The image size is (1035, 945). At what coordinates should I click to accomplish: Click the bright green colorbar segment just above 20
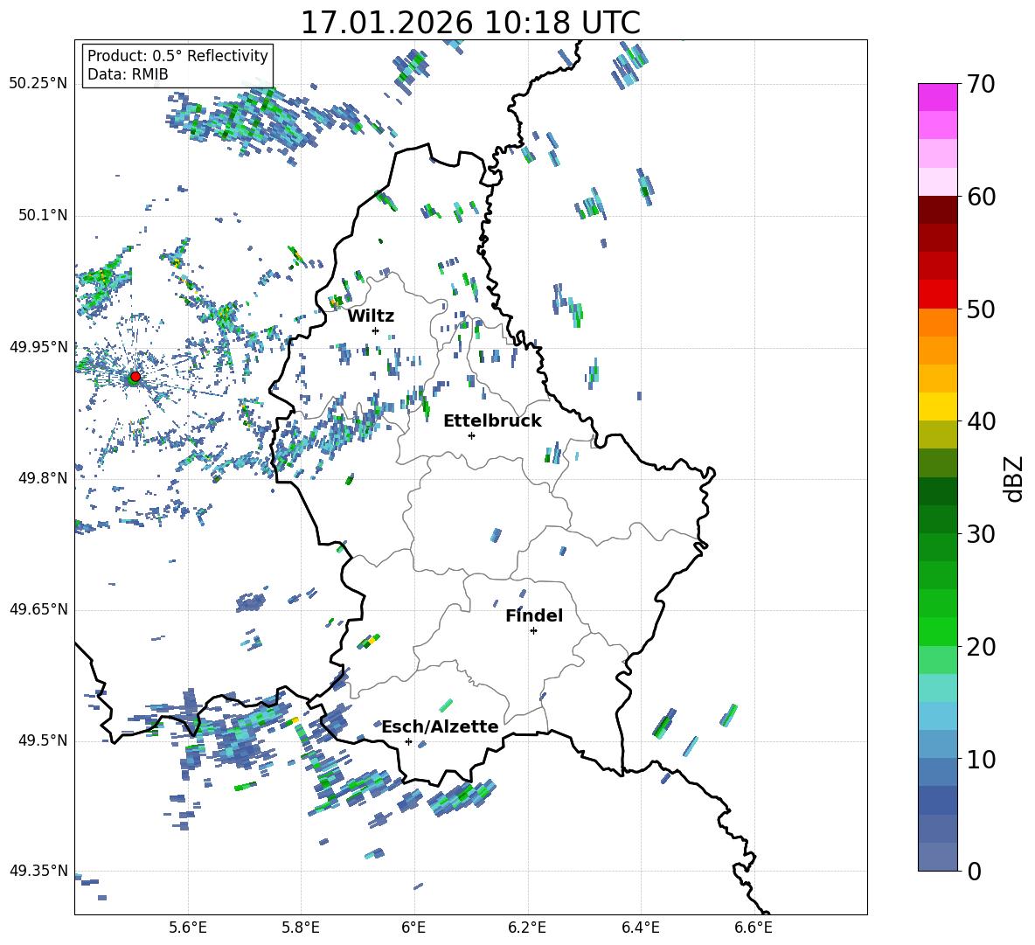(x=937, y=632)
